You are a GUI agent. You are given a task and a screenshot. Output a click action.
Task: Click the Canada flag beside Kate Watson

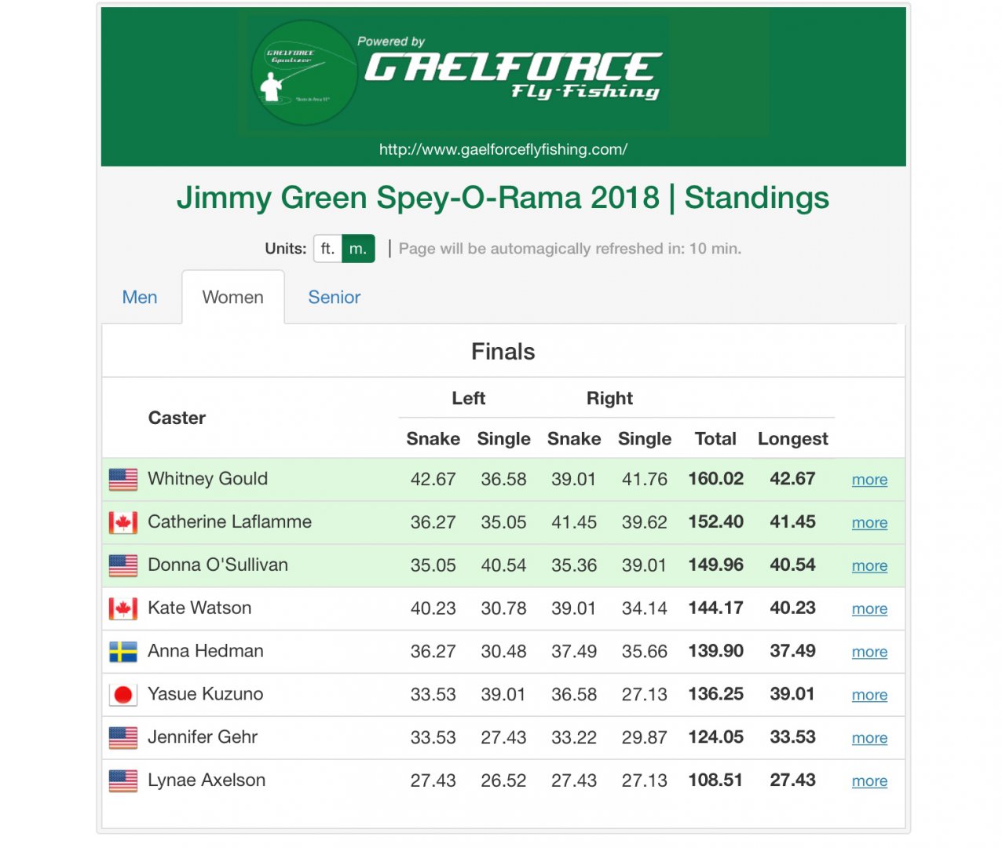[x=123, y=609]
